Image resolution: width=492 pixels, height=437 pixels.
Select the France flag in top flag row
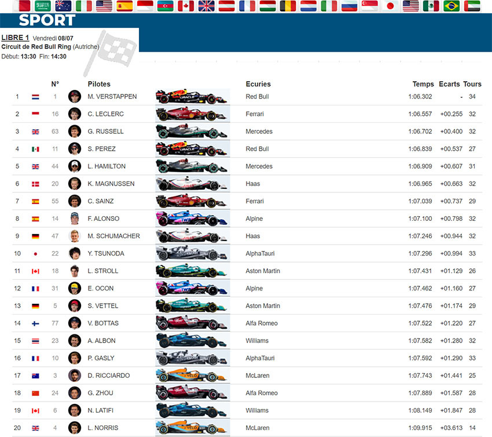point(247,6)
